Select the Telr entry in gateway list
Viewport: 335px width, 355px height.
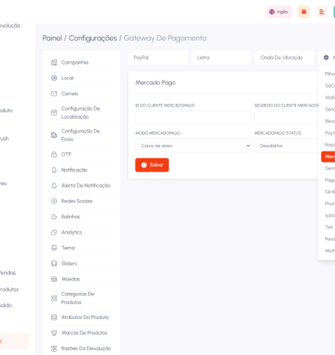point(329,227)
